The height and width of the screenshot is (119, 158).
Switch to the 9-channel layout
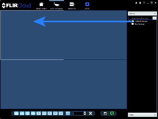[38, 113]
